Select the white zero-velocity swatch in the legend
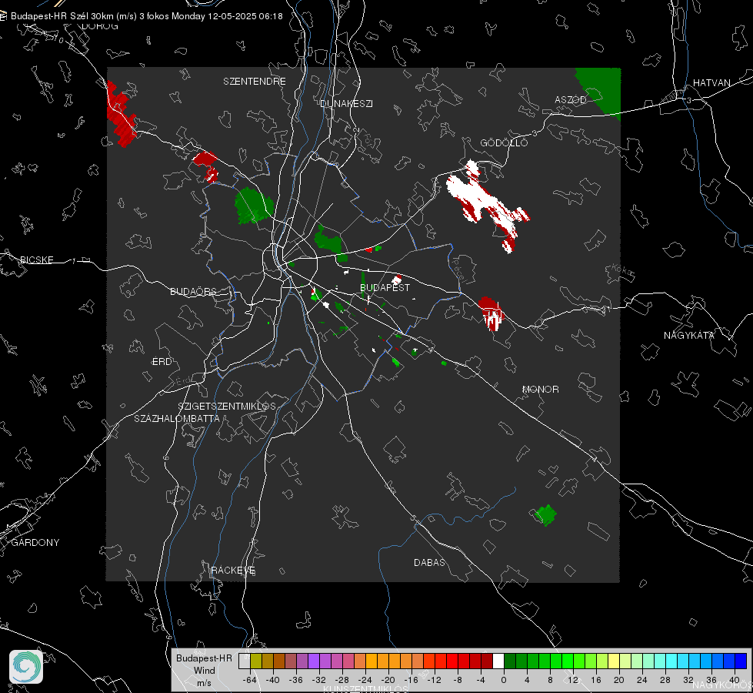 (498, 661)
